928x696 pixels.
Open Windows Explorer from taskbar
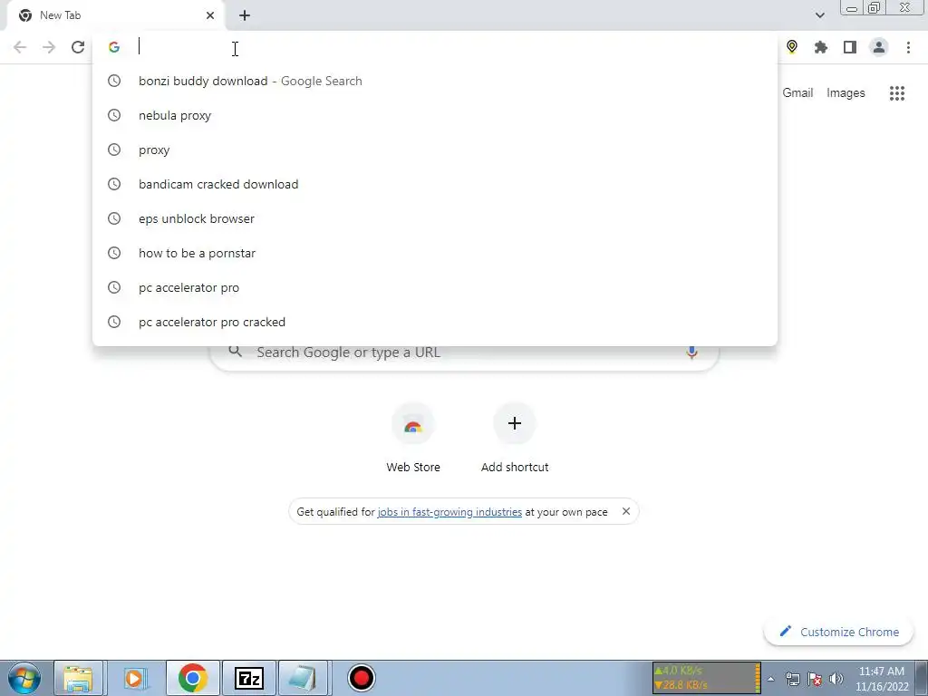(78, 678)
